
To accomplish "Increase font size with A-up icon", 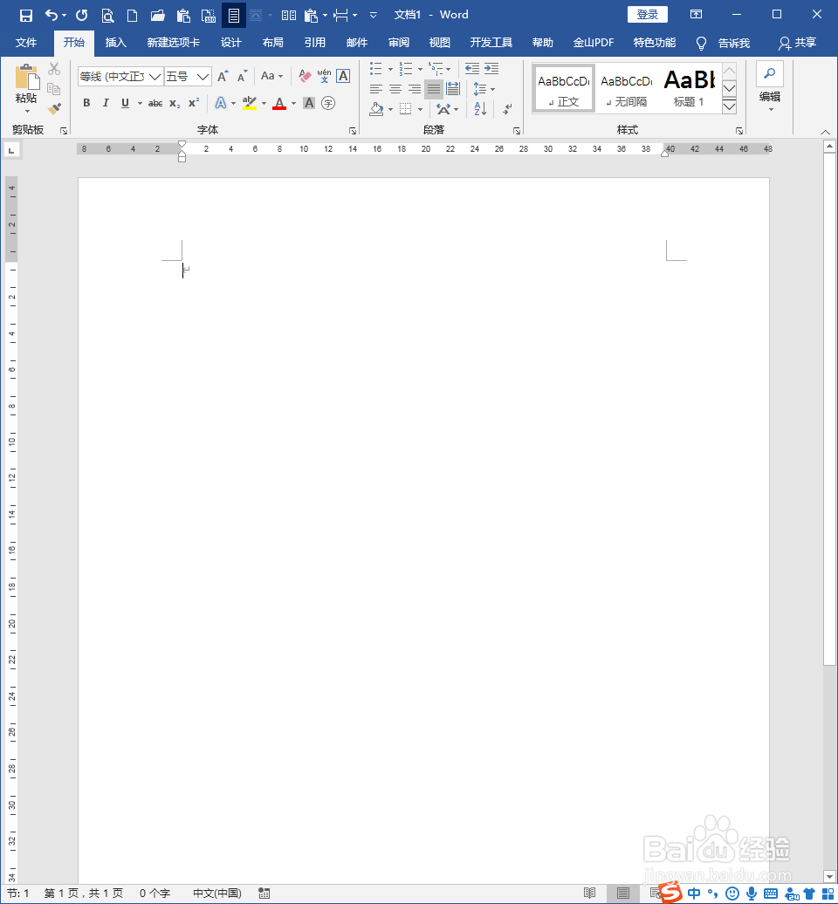I will click(x=223, y=76).
